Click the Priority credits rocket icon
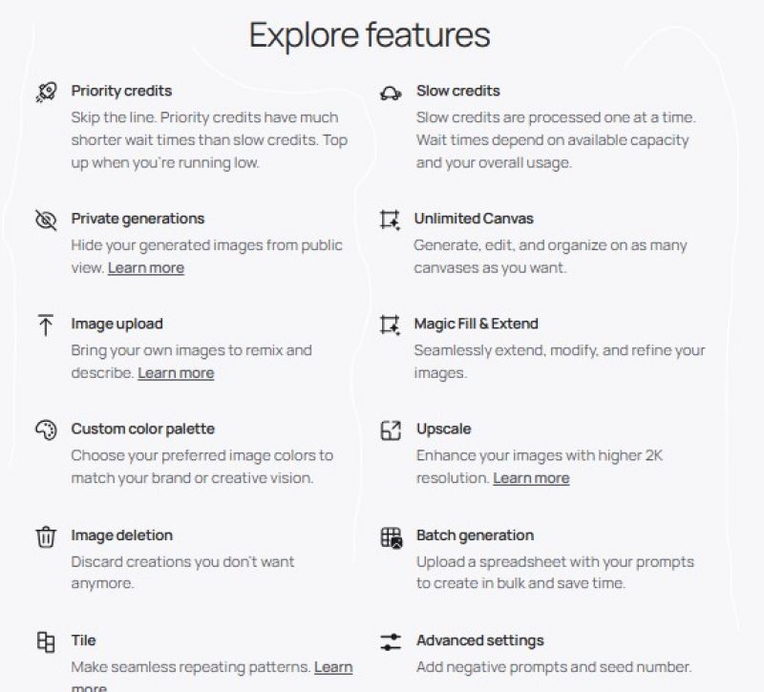The width and height of the screenshot is (764, 692). tap(46, 92)
